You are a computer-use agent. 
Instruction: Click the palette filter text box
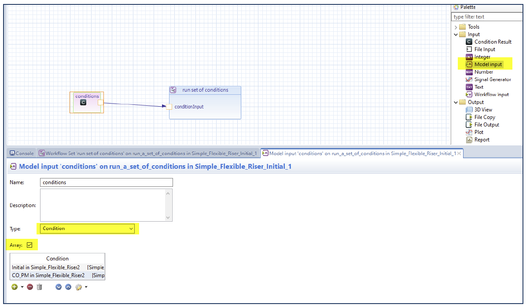pos(487,17)
